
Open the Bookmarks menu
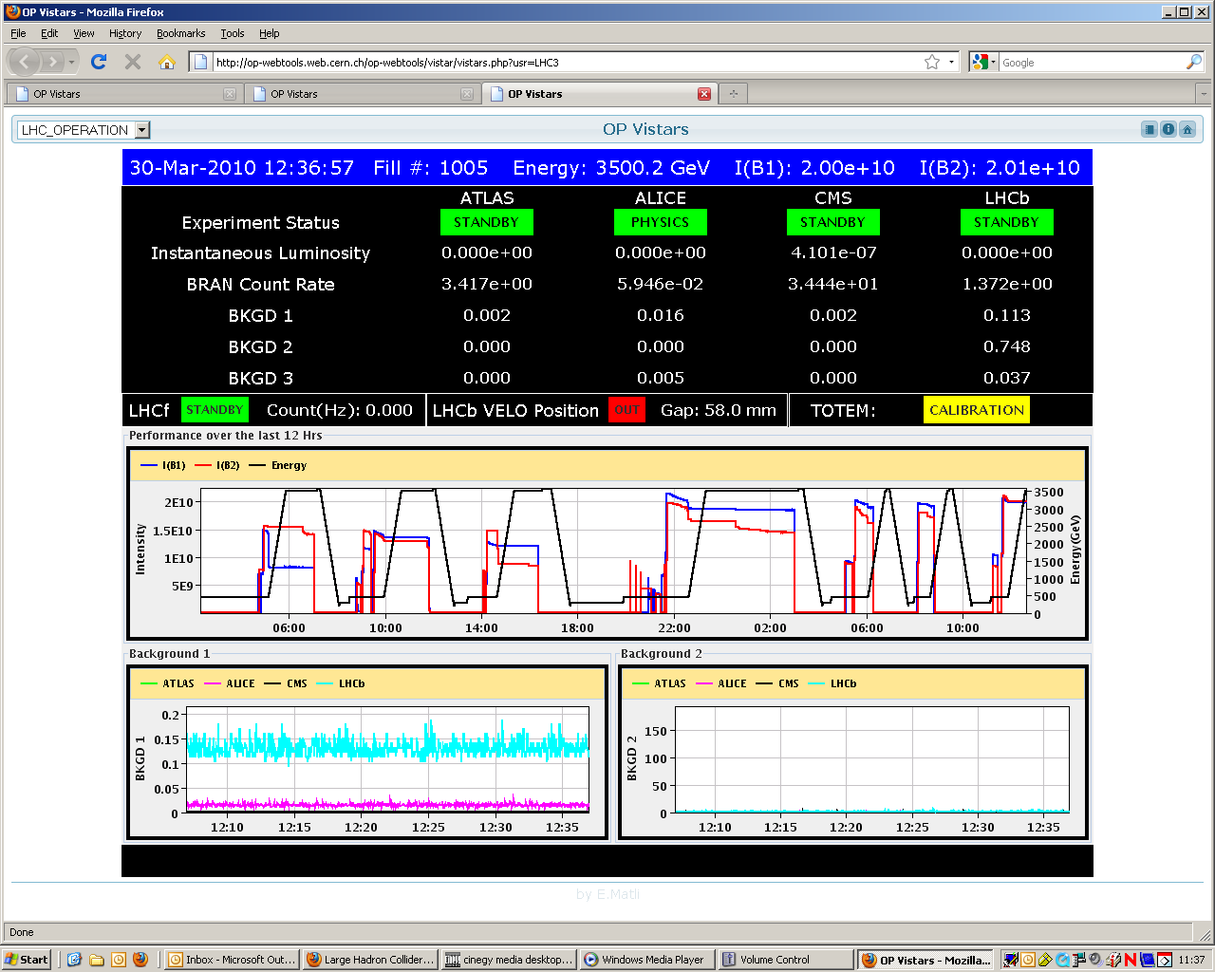[x=180, y=33]
